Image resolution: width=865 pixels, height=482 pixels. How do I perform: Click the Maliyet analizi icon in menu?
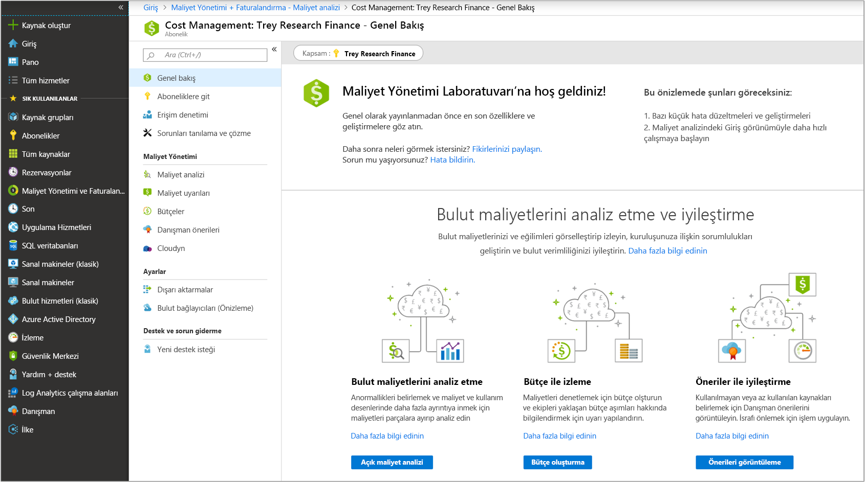click(x=147, y=174)
